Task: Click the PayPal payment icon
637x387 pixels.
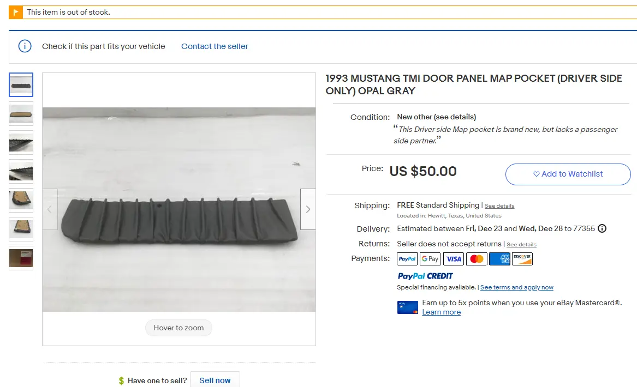Action: (407, 259)
